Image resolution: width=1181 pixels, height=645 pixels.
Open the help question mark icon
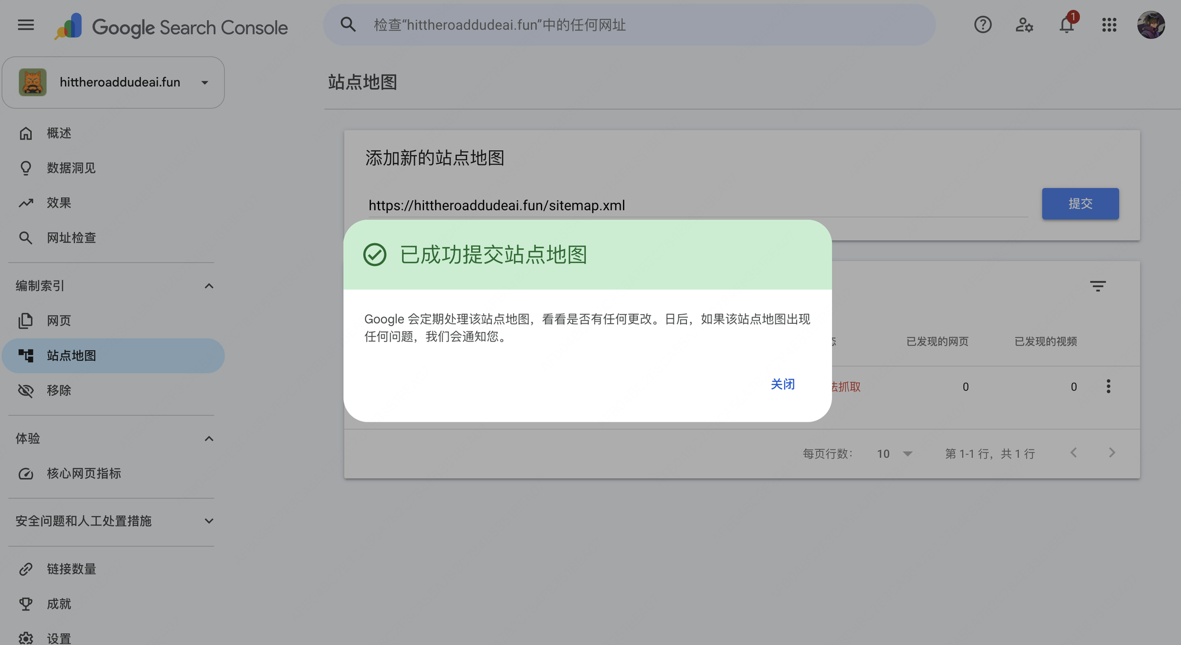click(983, 25)
